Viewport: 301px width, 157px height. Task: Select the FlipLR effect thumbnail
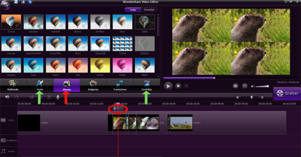point(145,65)
